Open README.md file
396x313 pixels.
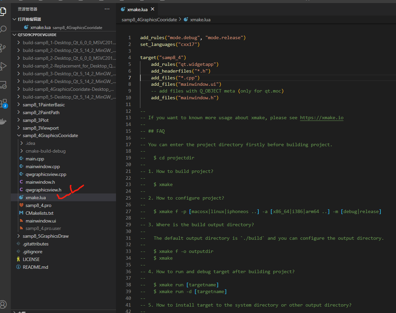point(36,267)
